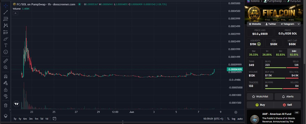
Task: Select the brush drawing tool
Action: [6, 39]
